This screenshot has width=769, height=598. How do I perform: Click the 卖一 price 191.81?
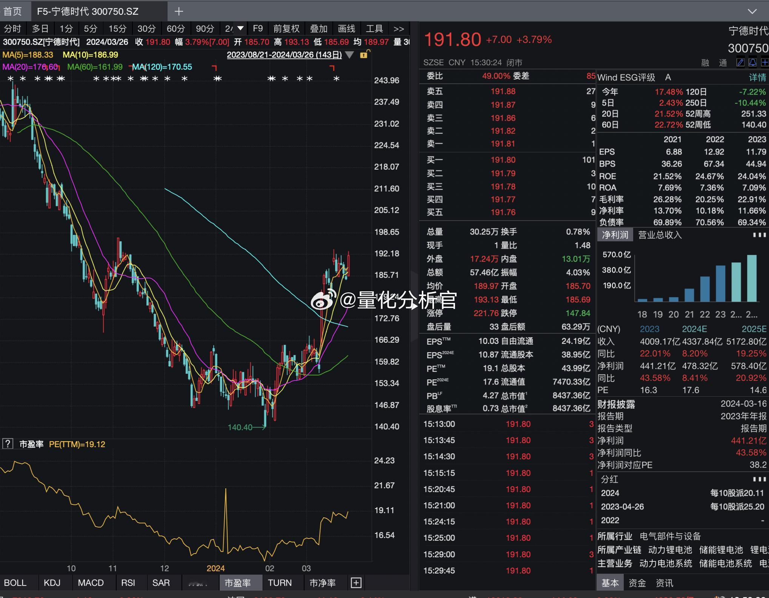coord(503,144)
